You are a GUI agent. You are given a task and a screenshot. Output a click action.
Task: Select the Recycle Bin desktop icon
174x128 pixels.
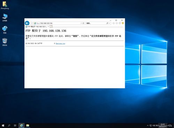[x=5, y=42]
